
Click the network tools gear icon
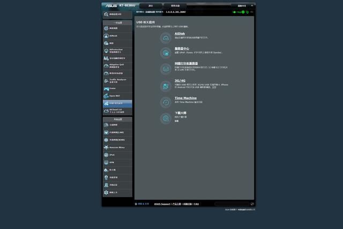coord(106,193)
